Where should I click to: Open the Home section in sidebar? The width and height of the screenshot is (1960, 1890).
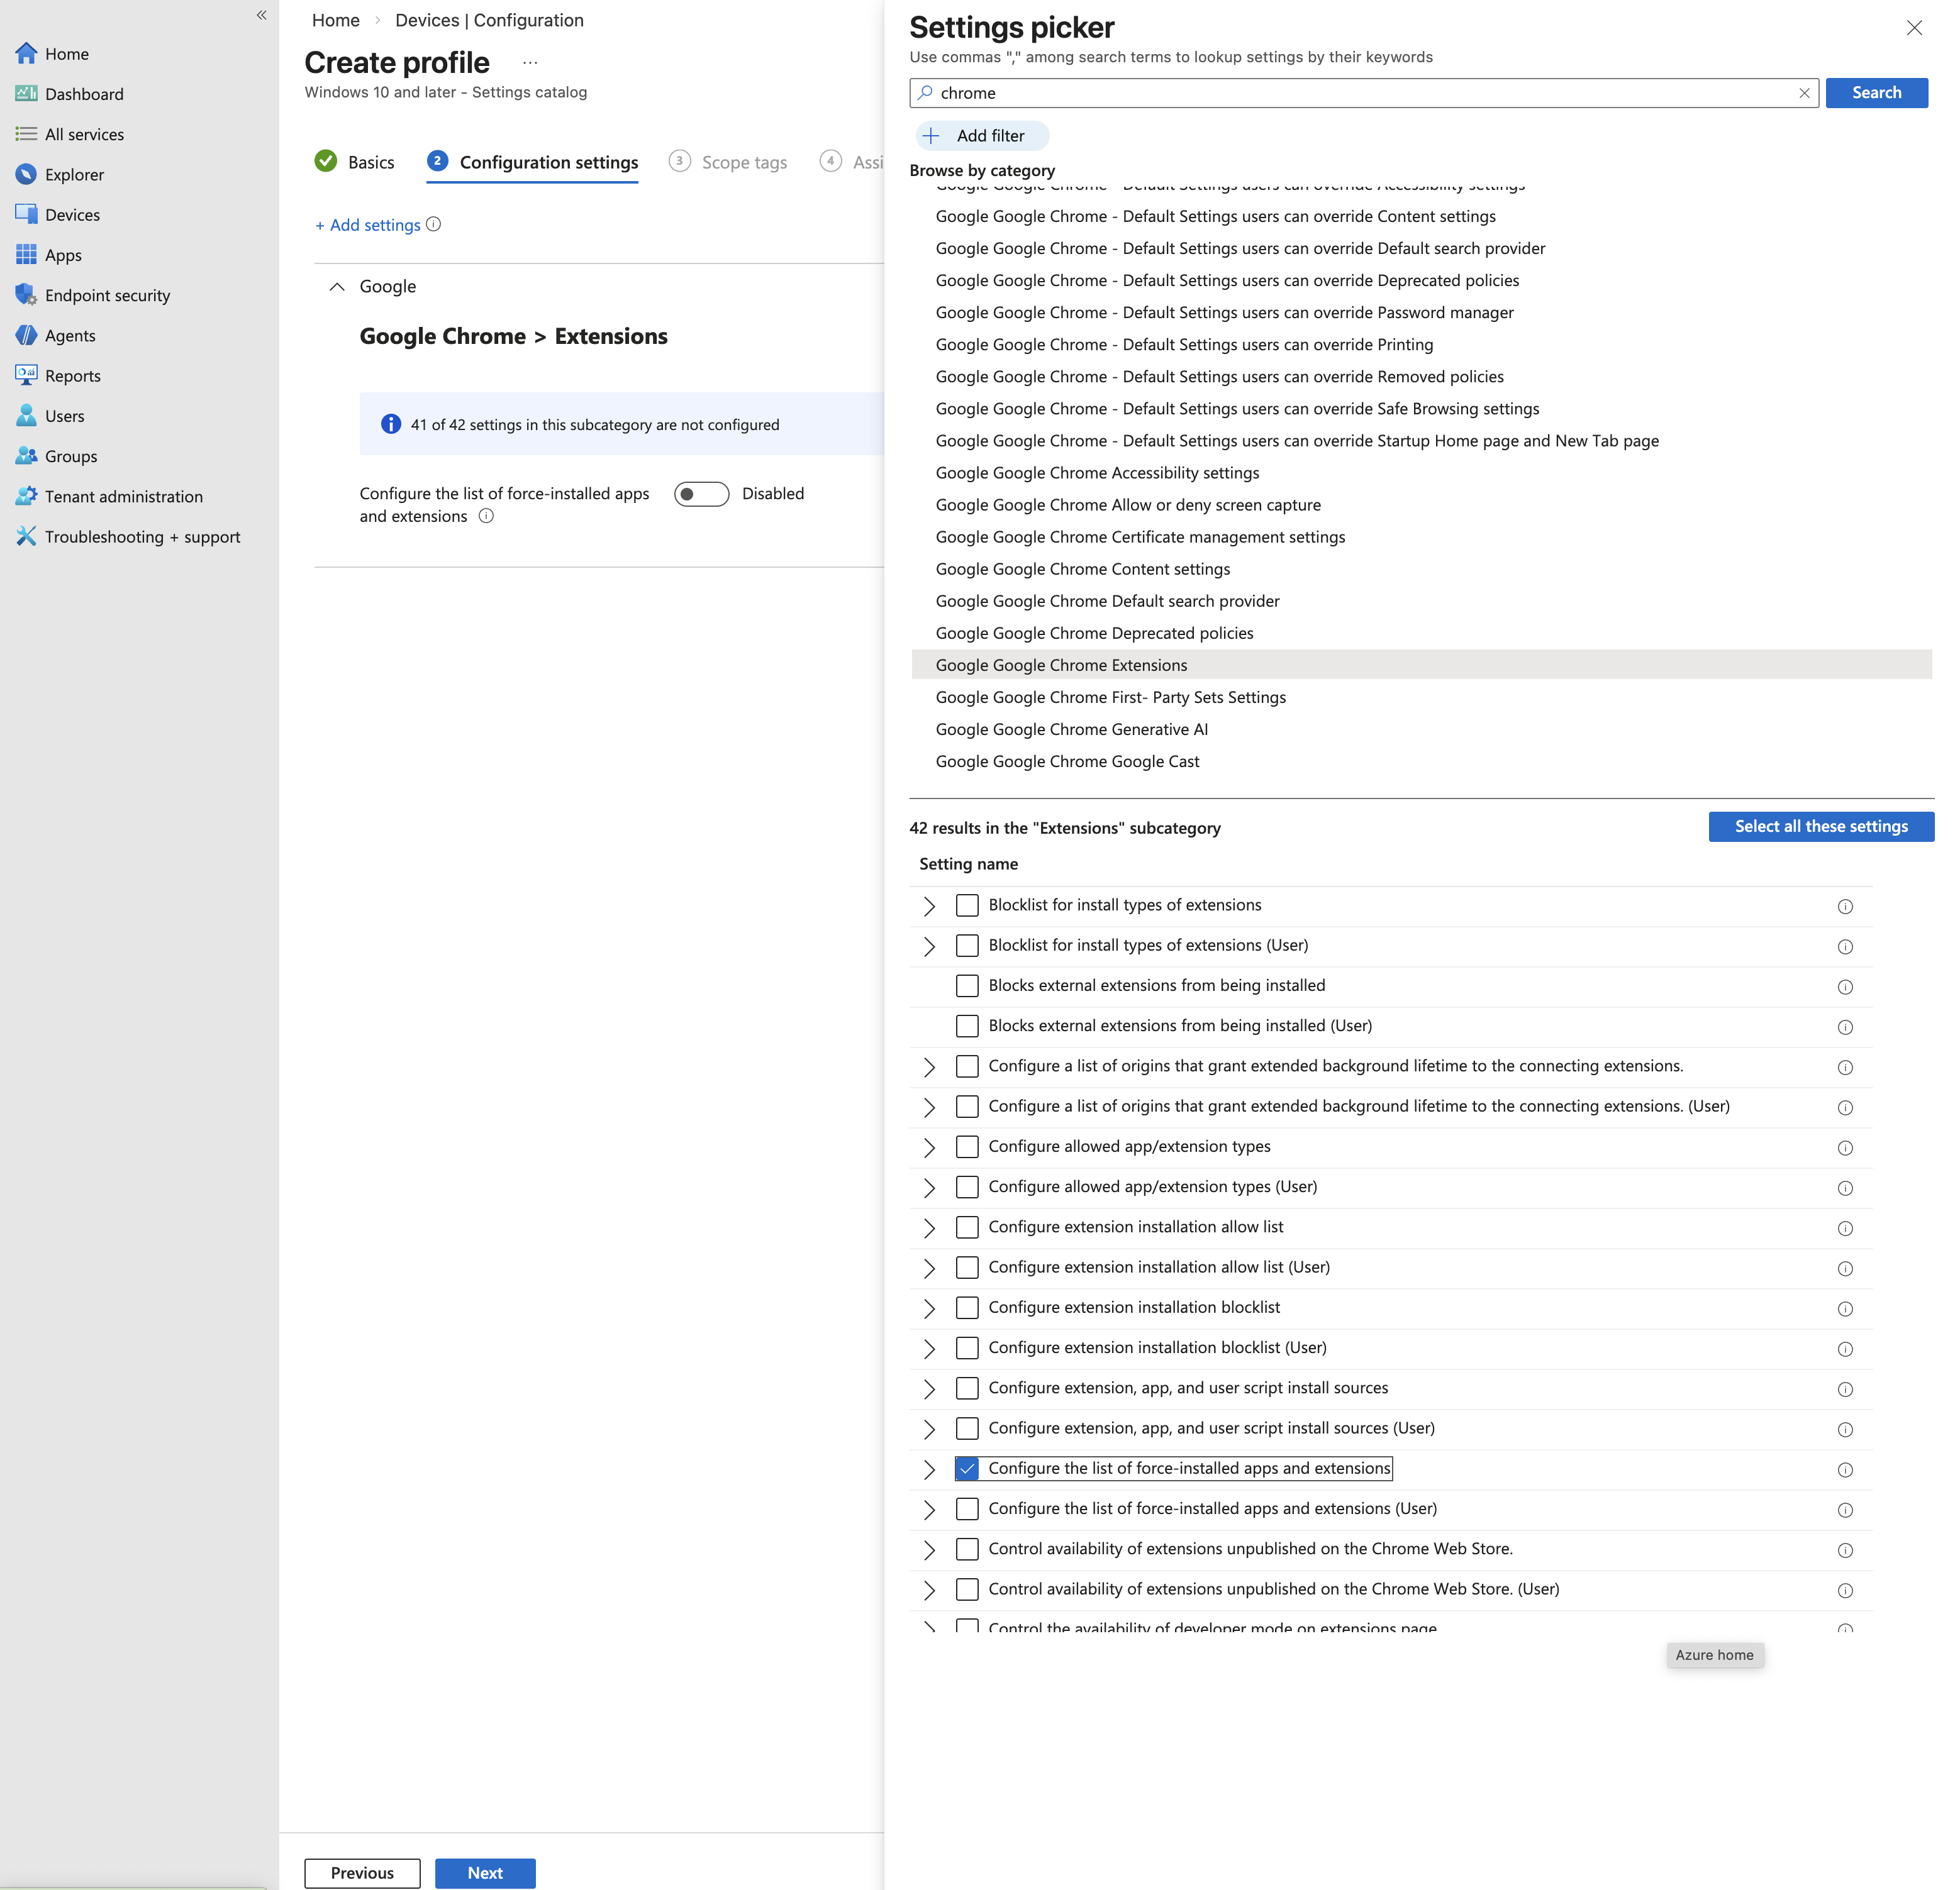(x=66, y=53)
